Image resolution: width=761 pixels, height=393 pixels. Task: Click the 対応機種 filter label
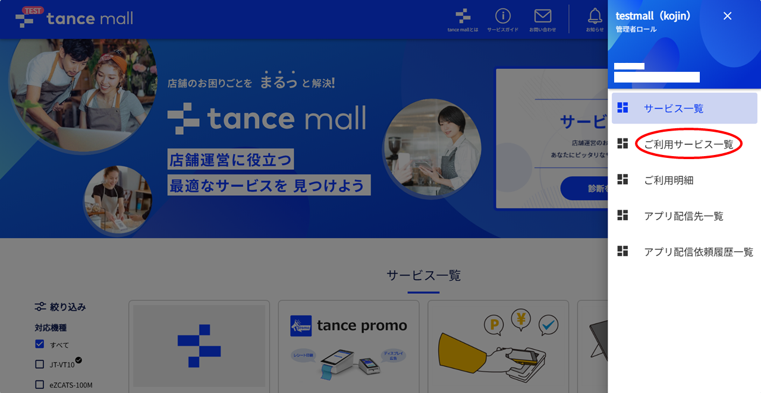(51, 328)
